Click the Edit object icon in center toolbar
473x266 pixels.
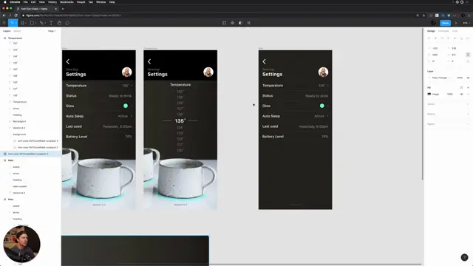(x=224, y=23)
